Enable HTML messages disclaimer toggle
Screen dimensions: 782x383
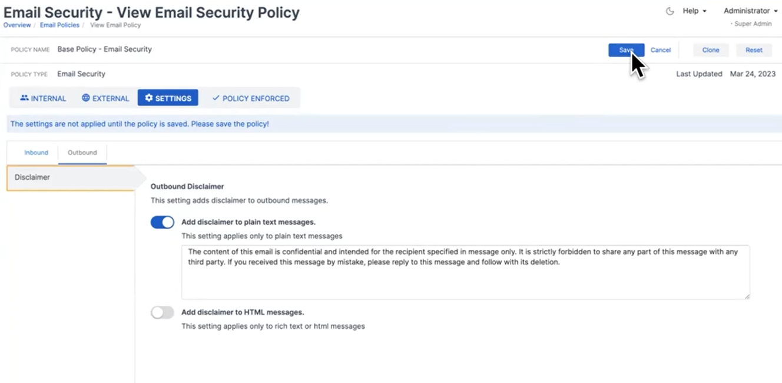tap(163, 312)
